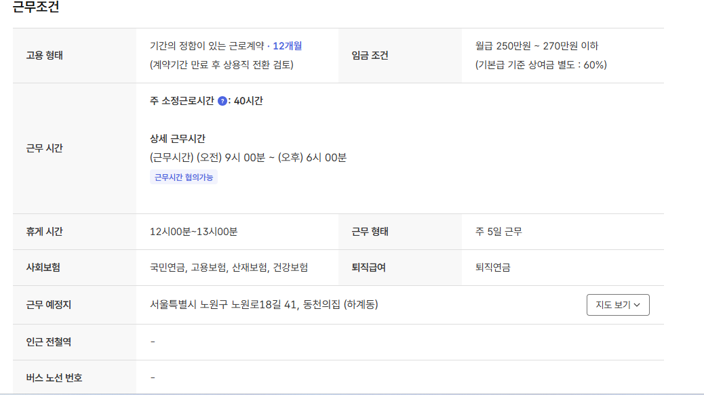Viewport: 704px width, 395px height.
Task: Click the 근무 시간 row label
Action: pyautogui.click(x=44, y=148)
